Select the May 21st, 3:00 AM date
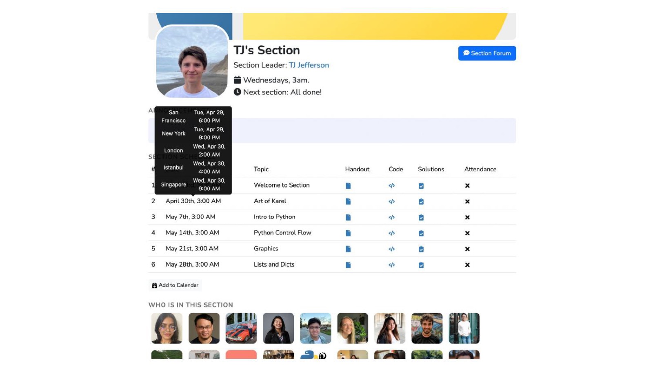Viewport: 653px width, 367px height. (x=192, y=249)
